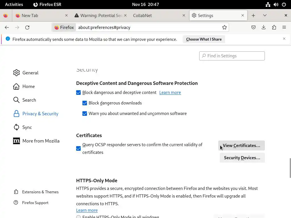Open a new tab with plus icon
Screen dimensions: 291x218
[x=253, y=15]
